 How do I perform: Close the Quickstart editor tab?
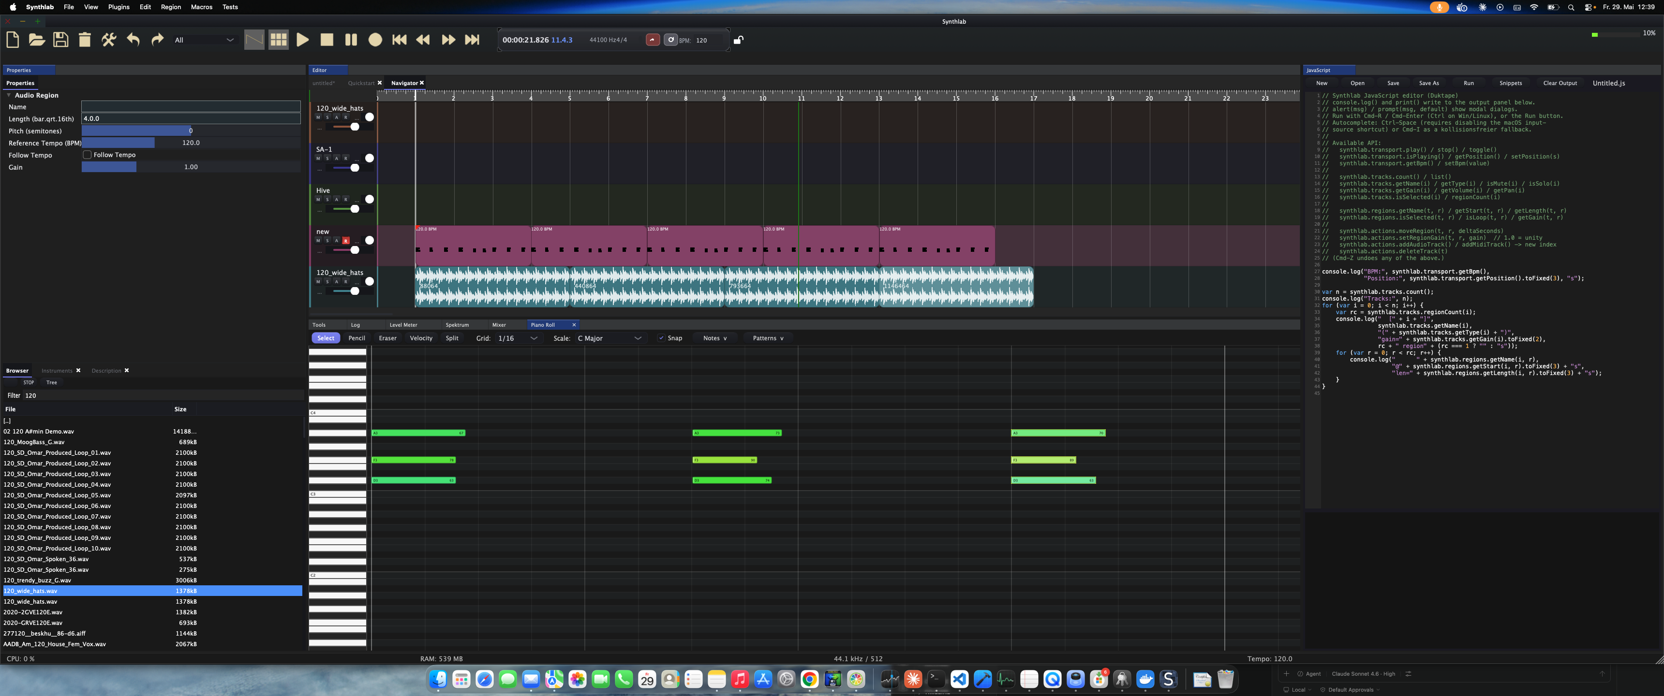tap(380, 83)
